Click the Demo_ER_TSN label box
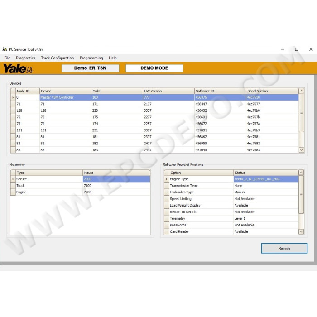The height and width of the screenshot is (317, 317). coord(91,68)
